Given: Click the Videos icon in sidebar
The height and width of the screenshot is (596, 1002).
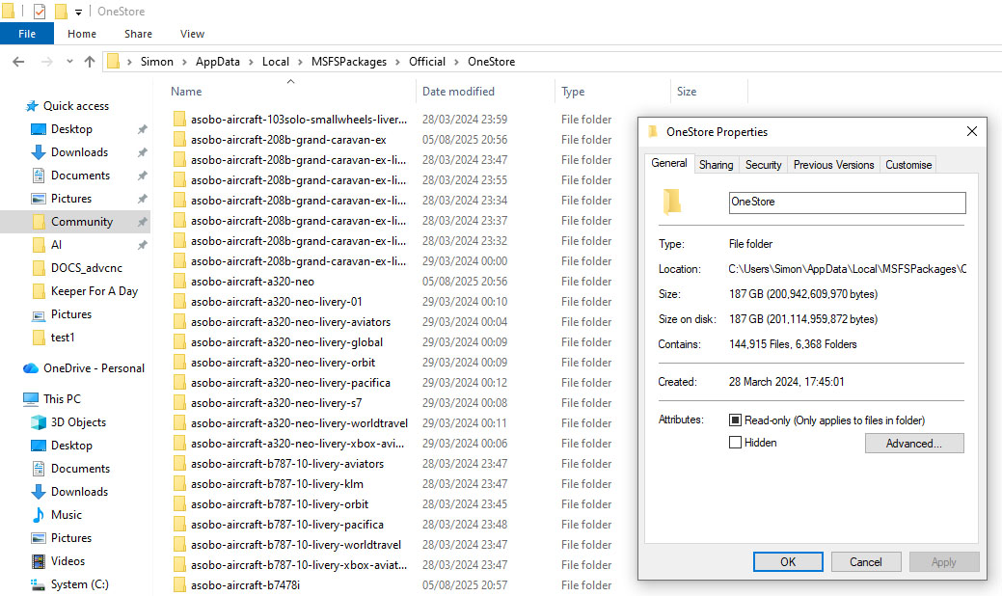Looking at the screenshot, I should (39, 561).
